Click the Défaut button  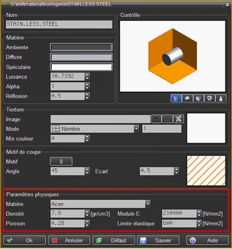coord(114,240)
